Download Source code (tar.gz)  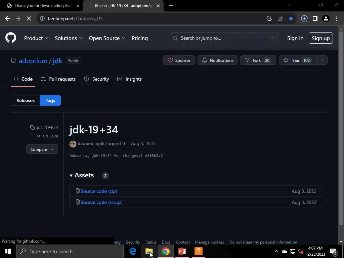click(x=101, y=203)
